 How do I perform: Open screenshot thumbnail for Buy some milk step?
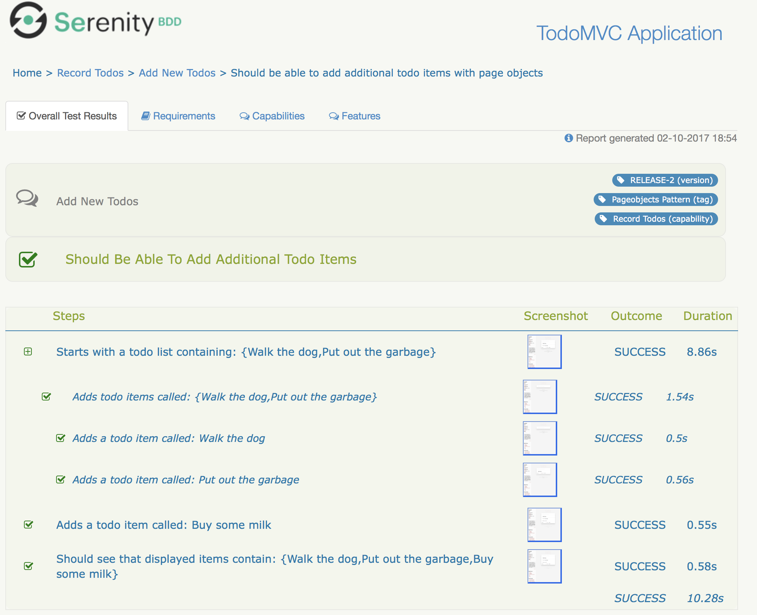coord(544,525)
